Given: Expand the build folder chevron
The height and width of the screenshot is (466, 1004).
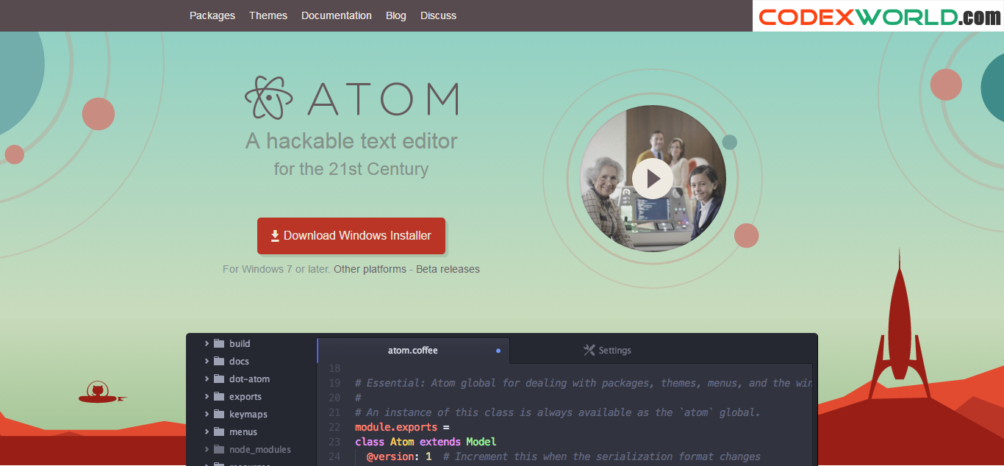Looking at the screenshot, I should (x=207, y=343).
